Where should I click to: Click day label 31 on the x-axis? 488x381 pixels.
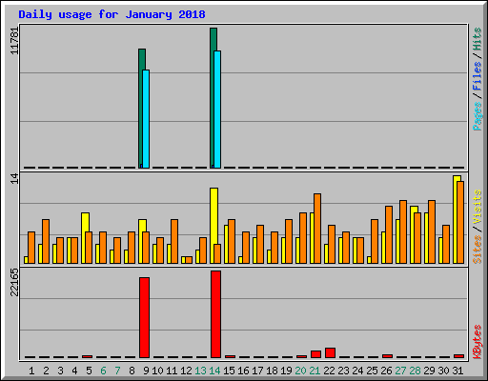[457, 371]
